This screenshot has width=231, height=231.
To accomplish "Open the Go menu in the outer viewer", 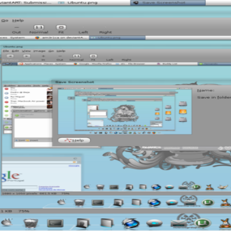I will point(5,20).
